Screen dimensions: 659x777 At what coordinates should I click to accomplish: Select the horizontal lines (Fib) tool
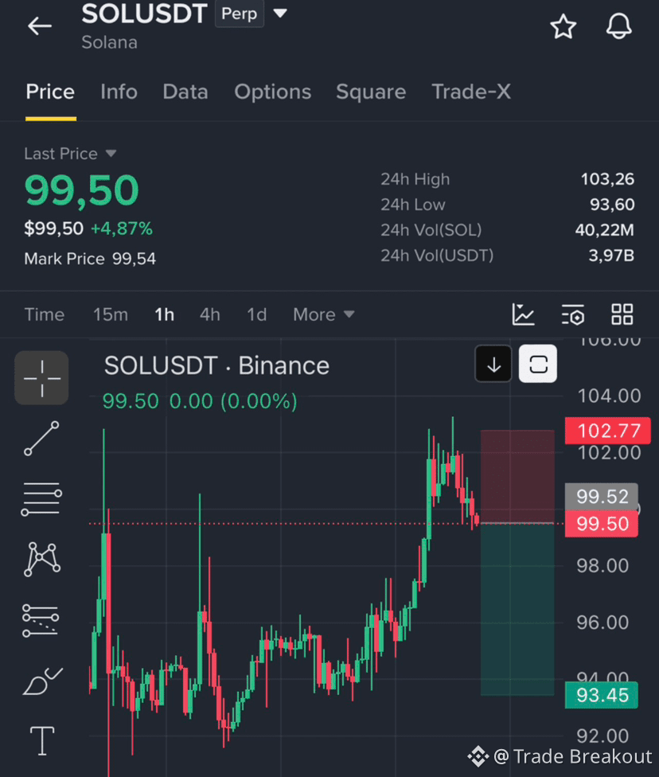click(x=41, y=499)
